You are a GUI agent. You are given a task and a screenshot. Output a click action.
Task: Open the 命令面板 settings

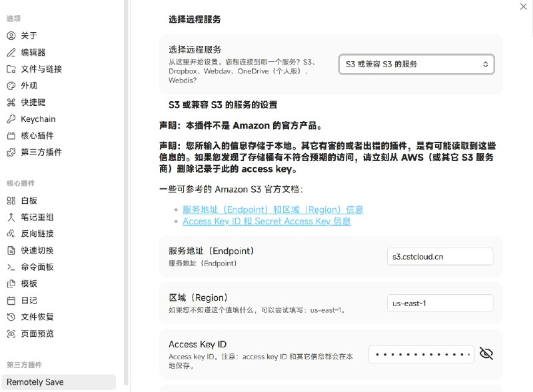pyautogui.click(x=34, y=266)
